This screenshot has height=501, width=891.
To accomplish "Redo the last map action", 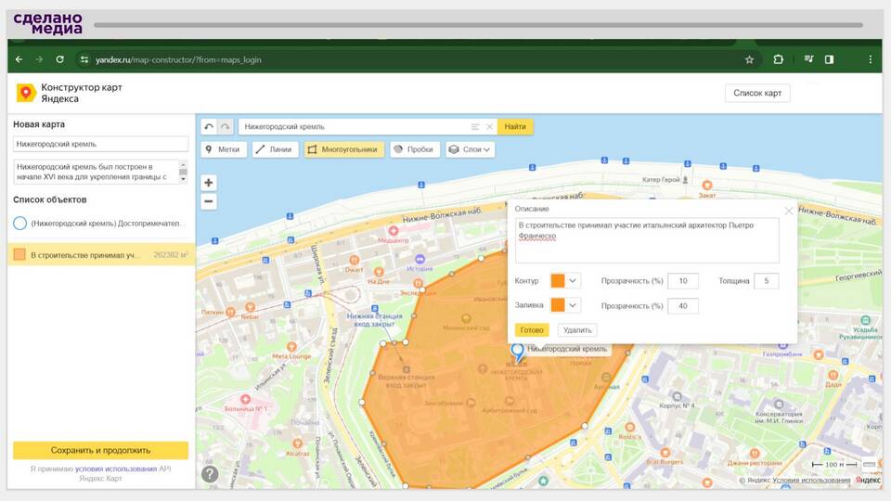I will click(225, 127).
